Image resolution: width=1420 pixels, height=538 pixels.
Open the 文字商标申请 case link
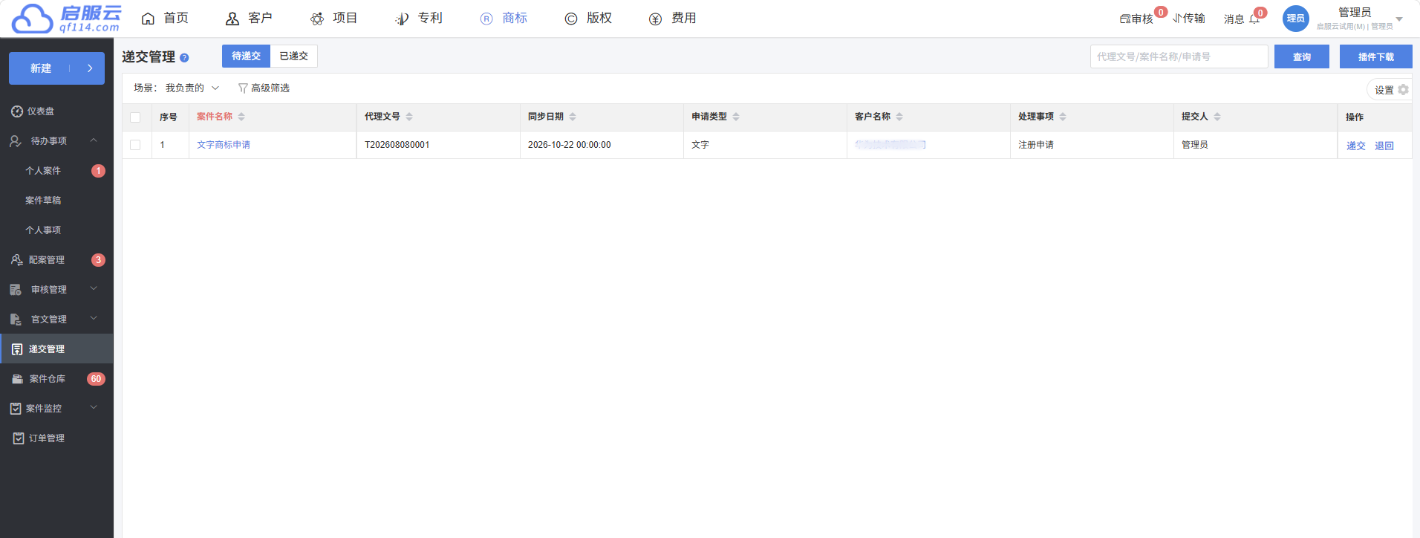[x=224, y=145]
